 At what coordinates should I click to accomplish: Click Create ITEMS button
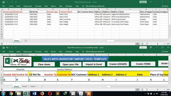click(x=143, y=64)
